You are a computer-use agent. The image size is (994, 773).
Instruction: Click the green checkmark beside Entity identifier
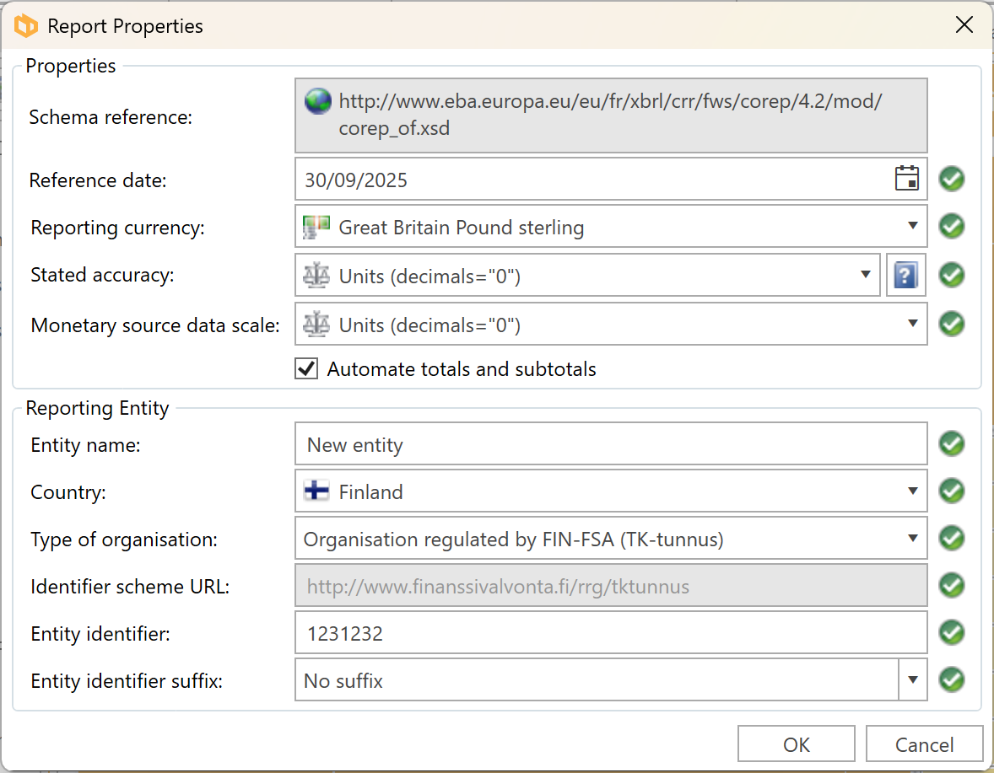point(952,632)
